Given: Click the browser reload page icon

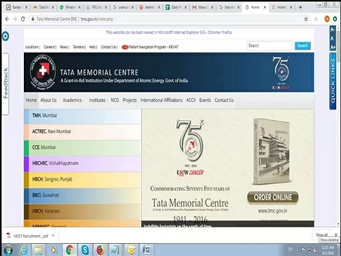Looking at the screenshot, I should (23, 19).
